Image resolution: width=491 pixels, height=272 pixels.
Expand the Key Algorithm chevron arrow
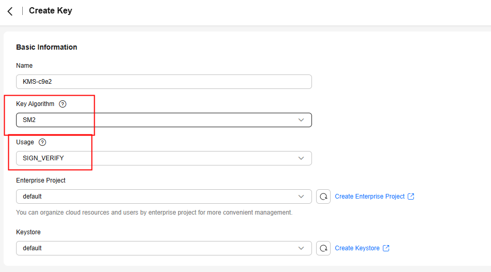[x=301, y=120]
